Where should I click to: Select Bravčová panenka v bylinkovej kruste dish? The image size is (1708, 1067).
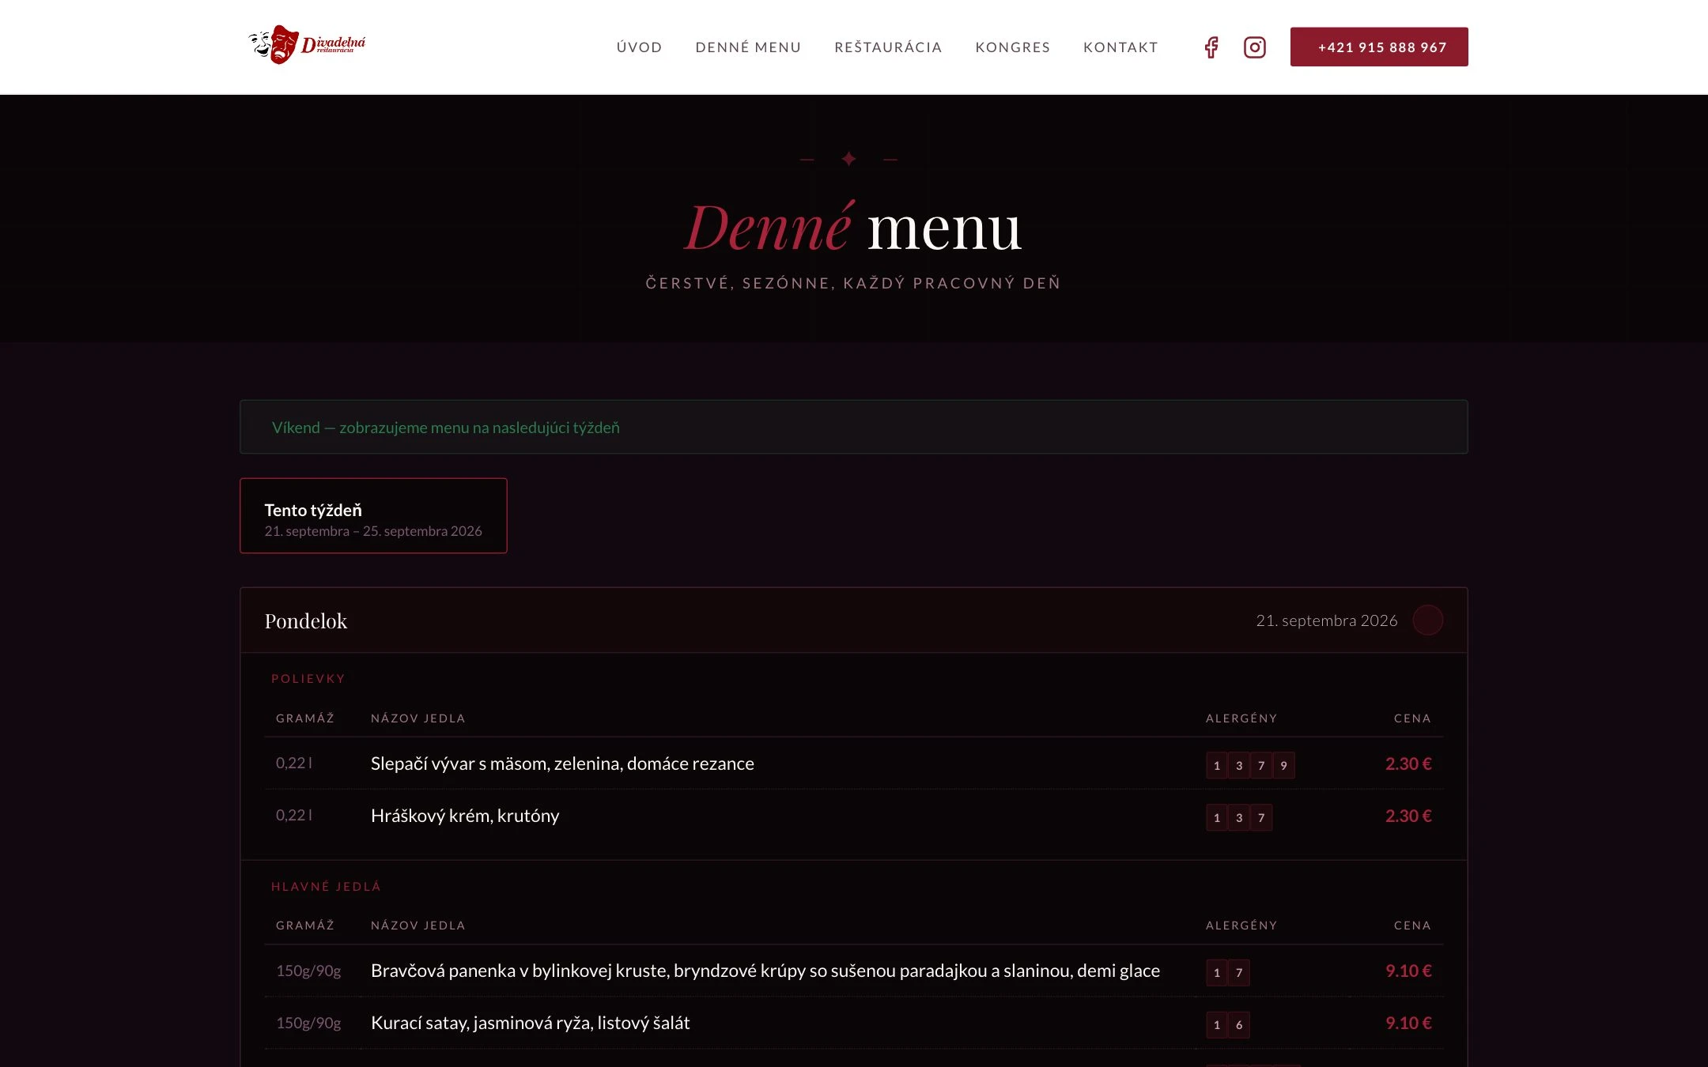click(x=854, y=971)
